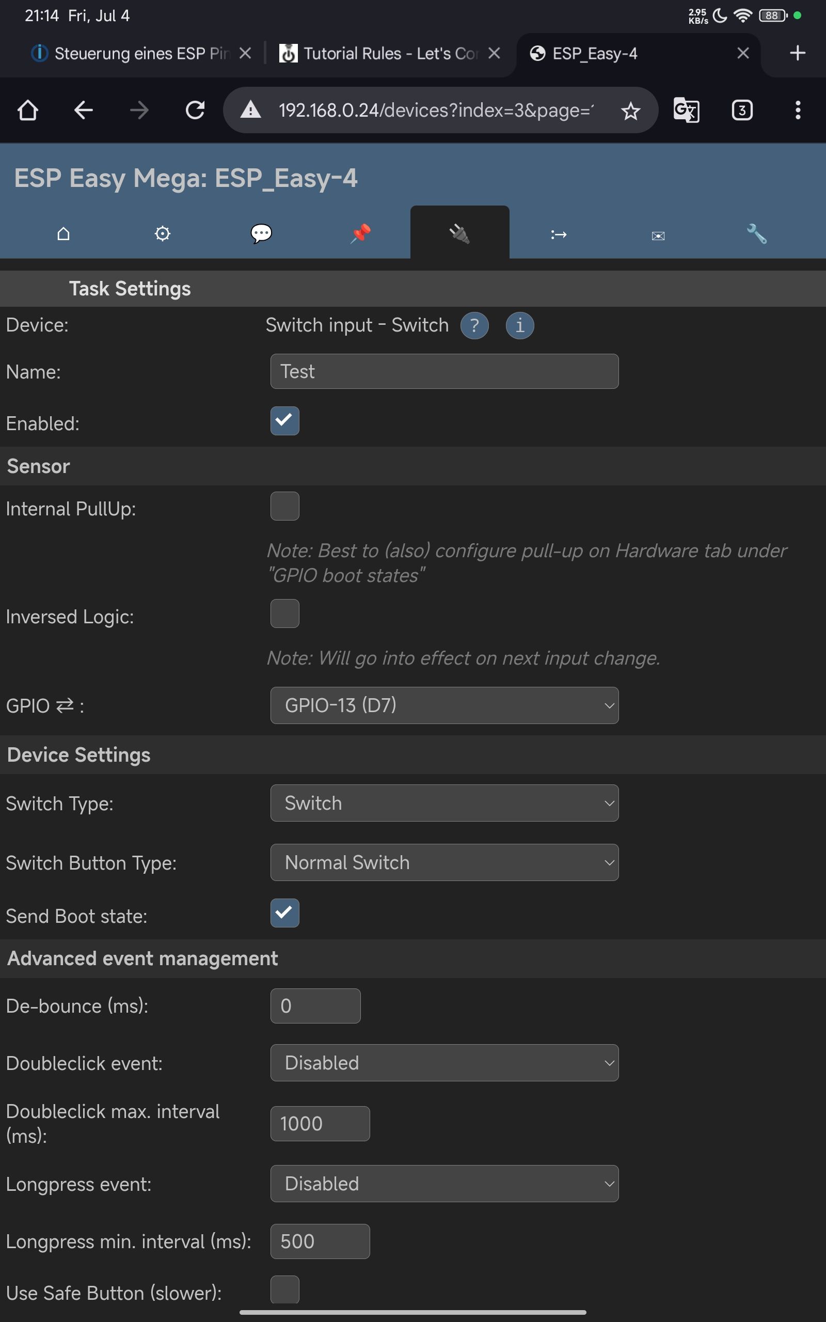This screenshot has width=826, height=1322.
Task: Click the info icon beside Switch input
Action: [x=519, y=325]
